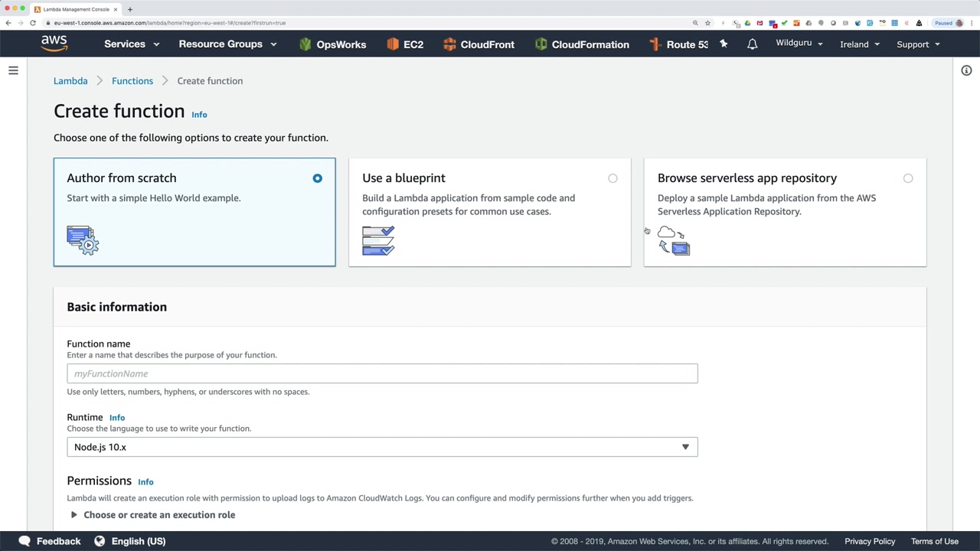The height and width of the screenshot is (551, 980).
Task: Open the Support dropdown menu
Action: coord(918,44)
